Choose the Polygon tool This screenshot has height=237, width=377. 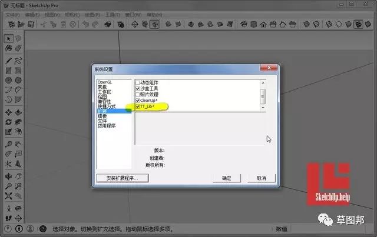pos(18,80)
